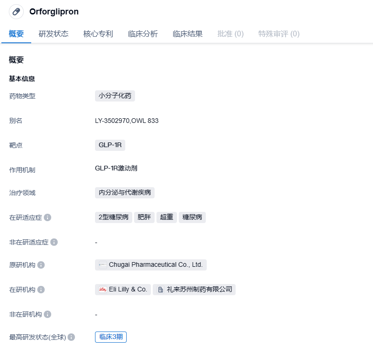This screenshot has width=373, height=352.
Task: Click building icon beside 礼来苏州制药有限公司
Action: (160, 290)
